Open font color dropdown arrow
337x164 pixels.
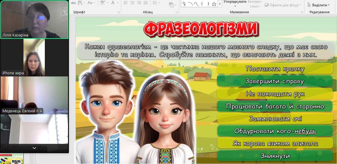coord(117,3)
